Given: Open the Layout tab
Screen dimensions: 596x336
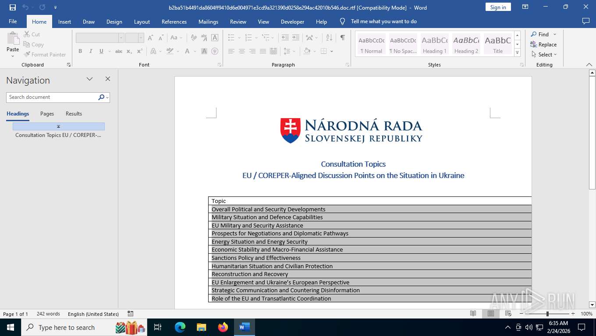Looking at the screenshot, I should 142,21.
